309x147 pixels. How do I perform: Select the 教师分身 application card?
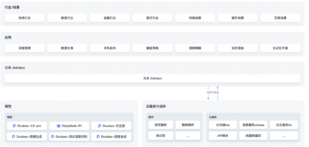click(x=67, y=48)
